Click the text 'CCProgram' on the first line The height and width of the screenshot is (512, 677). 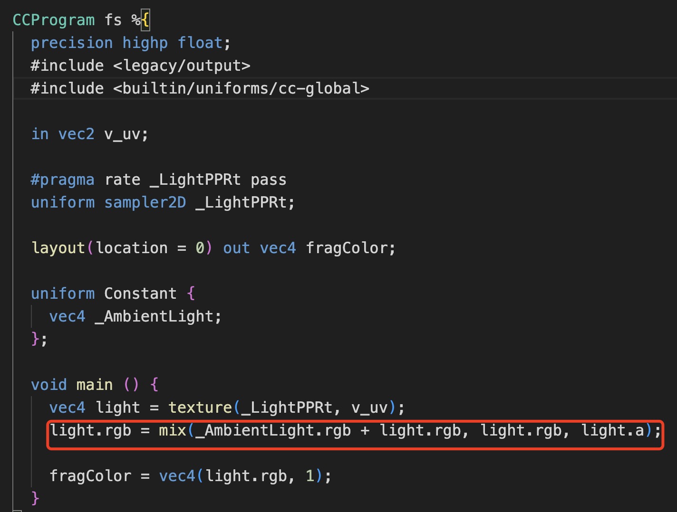pyautogui.click(x=54, y=20)
